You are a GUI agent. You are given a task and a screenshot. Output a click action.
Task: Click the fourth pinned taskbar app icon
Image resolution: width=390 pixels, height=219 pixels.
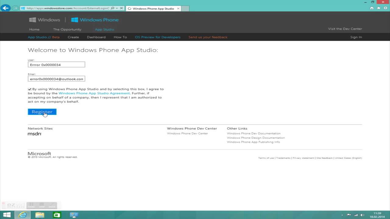(74, 215)
